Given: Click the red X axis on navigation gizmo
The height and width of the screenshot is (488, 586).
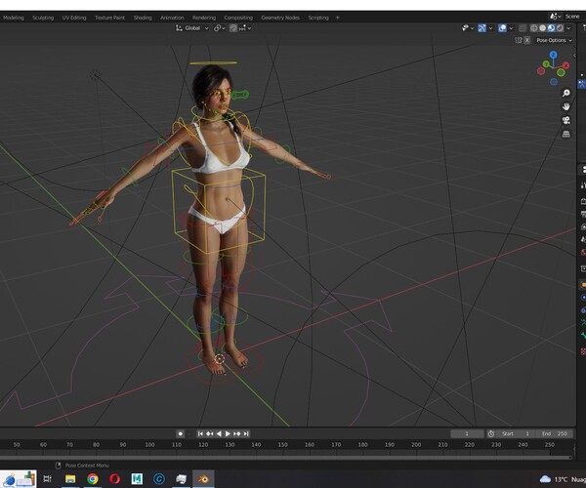Looking at the screenshot, I should point(566,65).
